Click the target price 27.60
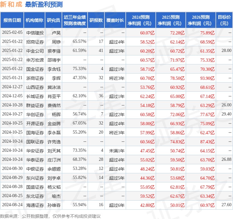This screenshot has height=219, width=233. click(x=226, y=205)
